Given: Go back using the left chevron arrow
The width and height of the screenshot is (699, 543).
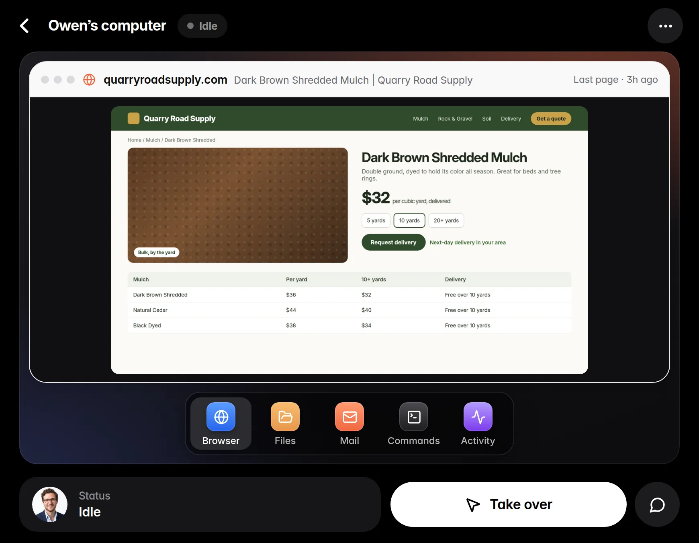Looking at the screenshot, I should pyautogui.click(x=25, y=26).
